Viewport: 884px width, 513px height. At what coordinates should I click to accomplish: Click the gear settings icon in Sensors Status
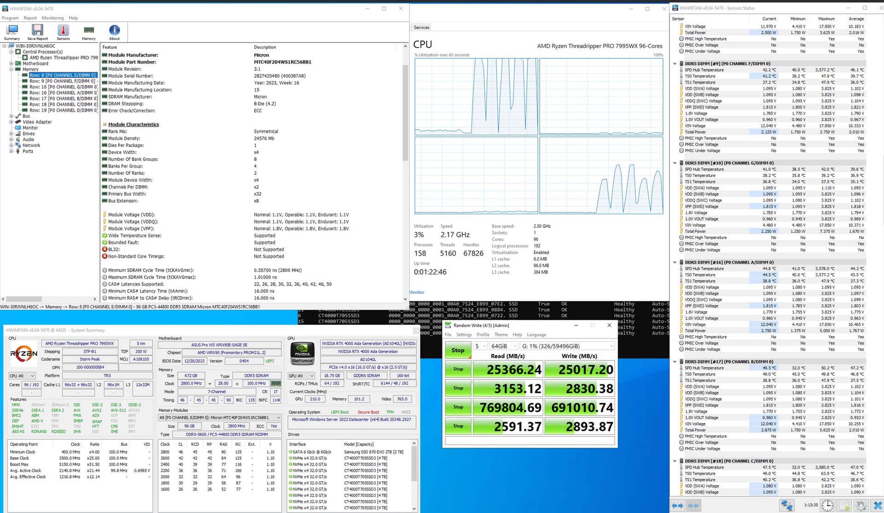(x=861, y=505)
